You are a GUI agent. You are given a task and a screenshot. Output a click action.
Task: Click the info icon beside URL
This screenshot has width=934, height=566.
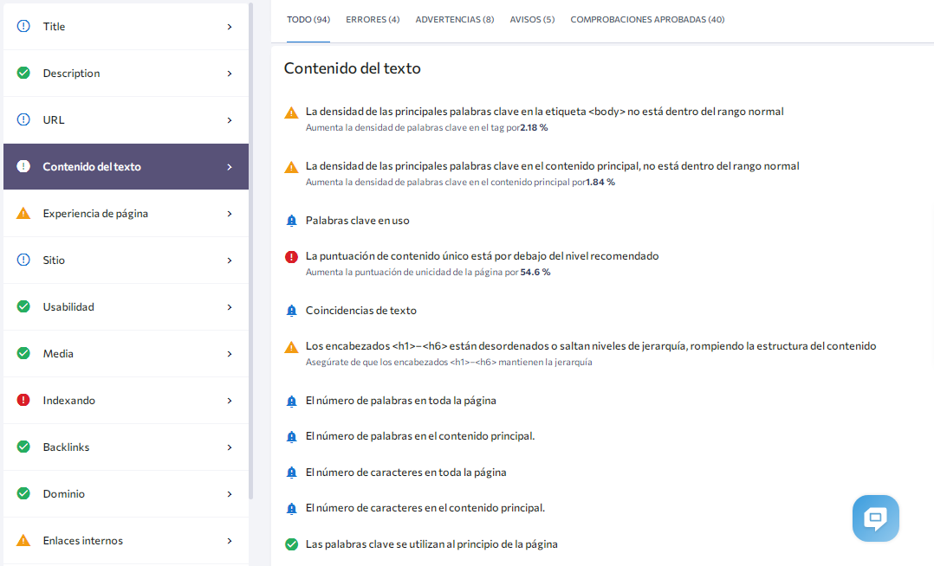[23, 119]
